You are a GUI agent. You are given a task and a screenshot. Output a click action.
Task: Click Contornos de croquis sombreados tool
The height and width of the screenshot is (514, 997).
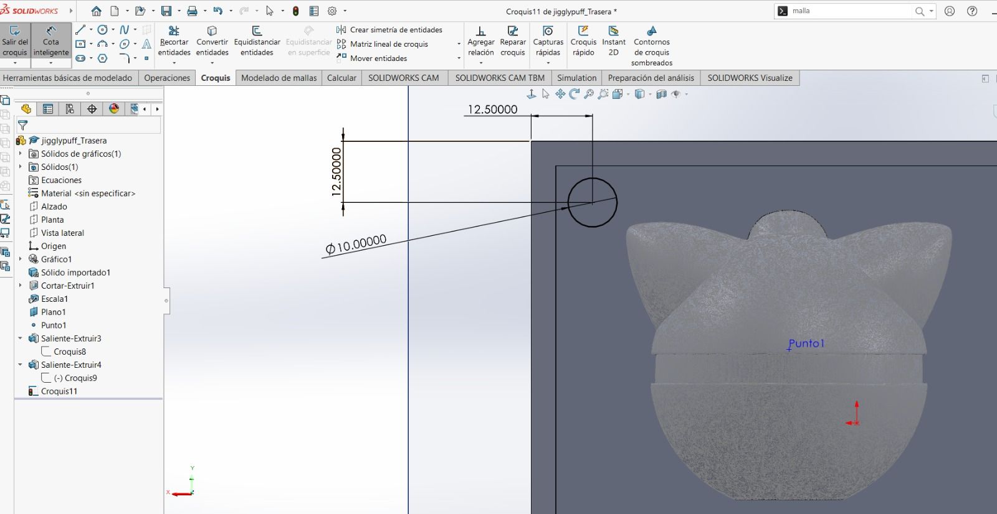[652, 46]
